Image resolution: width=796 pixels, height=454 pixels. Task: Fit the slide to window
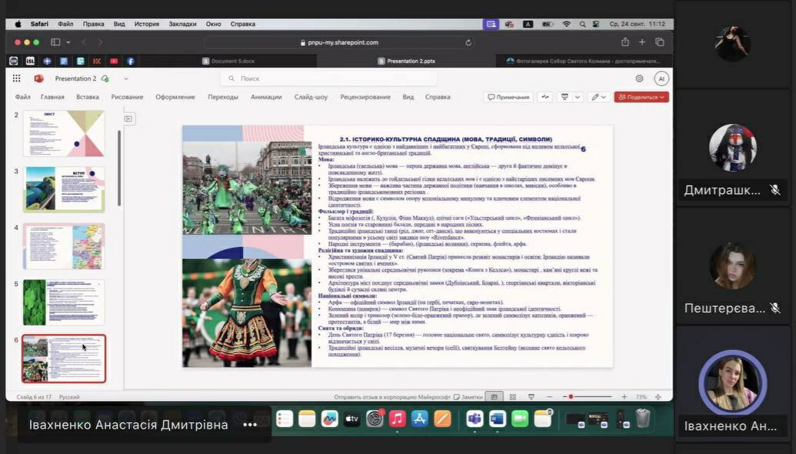[x=659, y=397]
